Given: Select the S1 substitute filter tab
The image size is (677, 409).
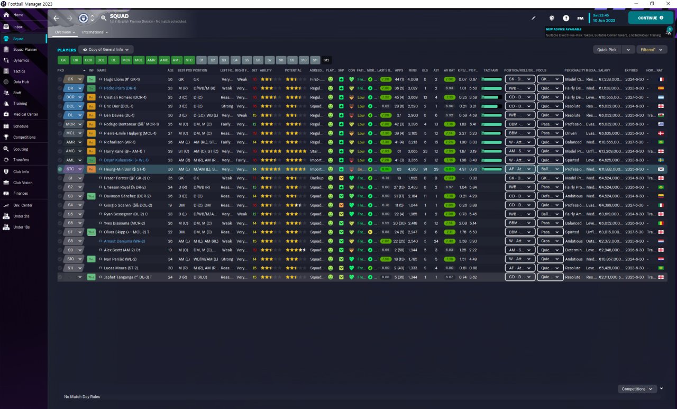Looking at the screenshot, I should [x=202, y=60].
